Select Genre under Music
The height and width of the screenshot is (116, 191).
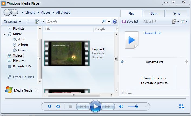(22, 50)
